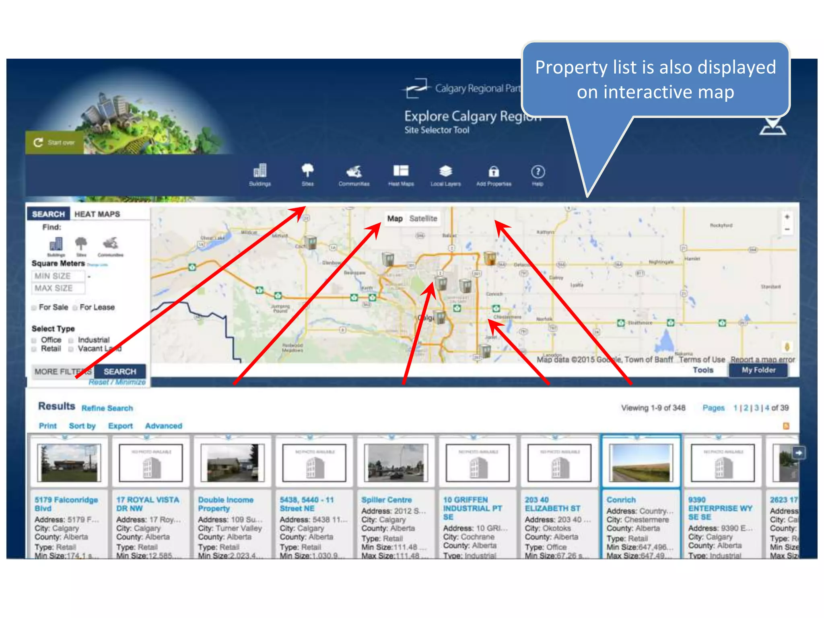The image size is (824, 618).
Task: Click the next arrow on results carousel
Action: [798, 453]
